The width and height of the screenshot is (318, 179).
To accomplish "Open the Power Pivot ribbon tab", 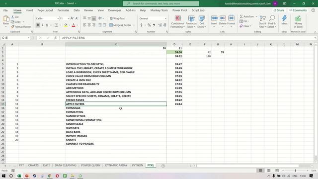I will click(180, 10).
